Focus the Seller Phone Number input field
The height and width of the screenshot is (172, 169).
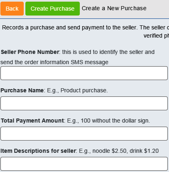[84, 73]
